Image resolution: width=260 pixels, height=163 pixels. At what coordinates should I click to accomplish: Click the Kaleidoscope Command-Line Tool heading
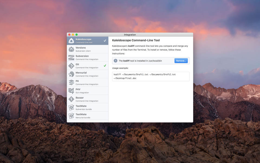pyautogui.click(x=136, y=40)
